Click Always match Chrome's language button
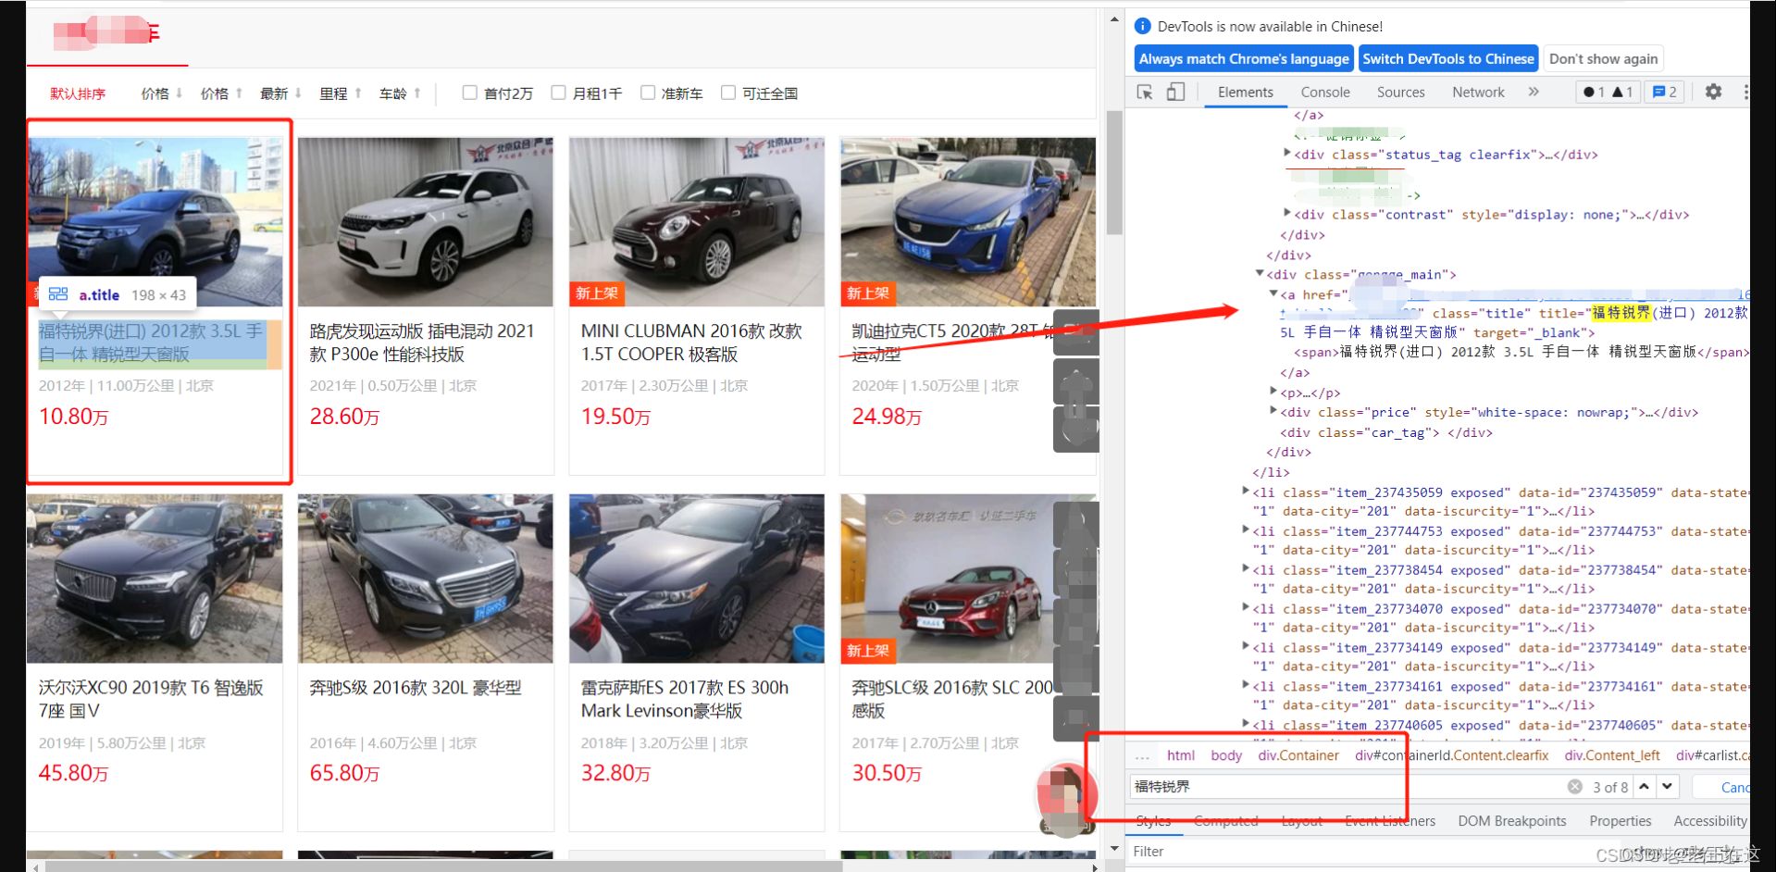The image size is (1776, 872). tap(1244, 58)
